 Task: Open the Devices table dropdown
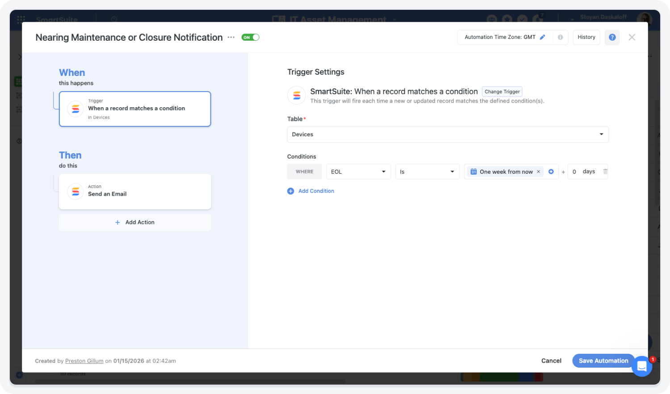click(448, 134)
